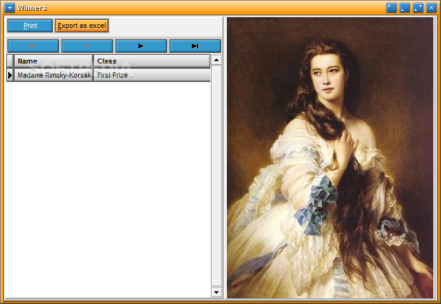
Task: Click the Class column header
Action: [x=152, y=61]
